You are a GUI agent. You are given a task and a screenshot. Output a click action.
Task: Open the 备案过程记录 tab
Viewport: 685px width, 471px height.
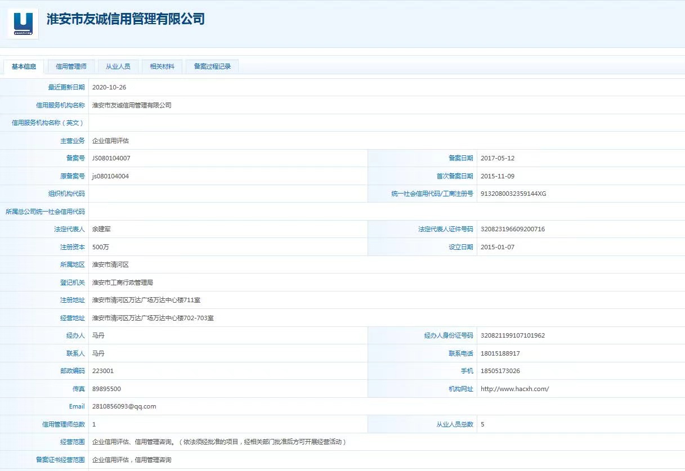(211, 66)
